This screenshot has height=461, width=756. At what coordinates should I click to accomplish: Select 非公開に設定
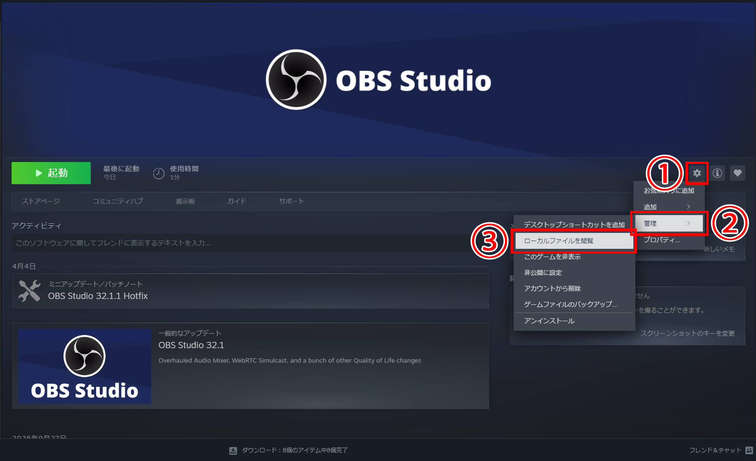574,272
